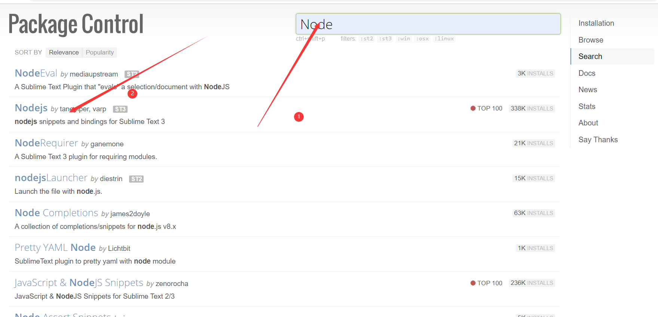
Task: View author diestrin's packages
Action: (111, 179)
